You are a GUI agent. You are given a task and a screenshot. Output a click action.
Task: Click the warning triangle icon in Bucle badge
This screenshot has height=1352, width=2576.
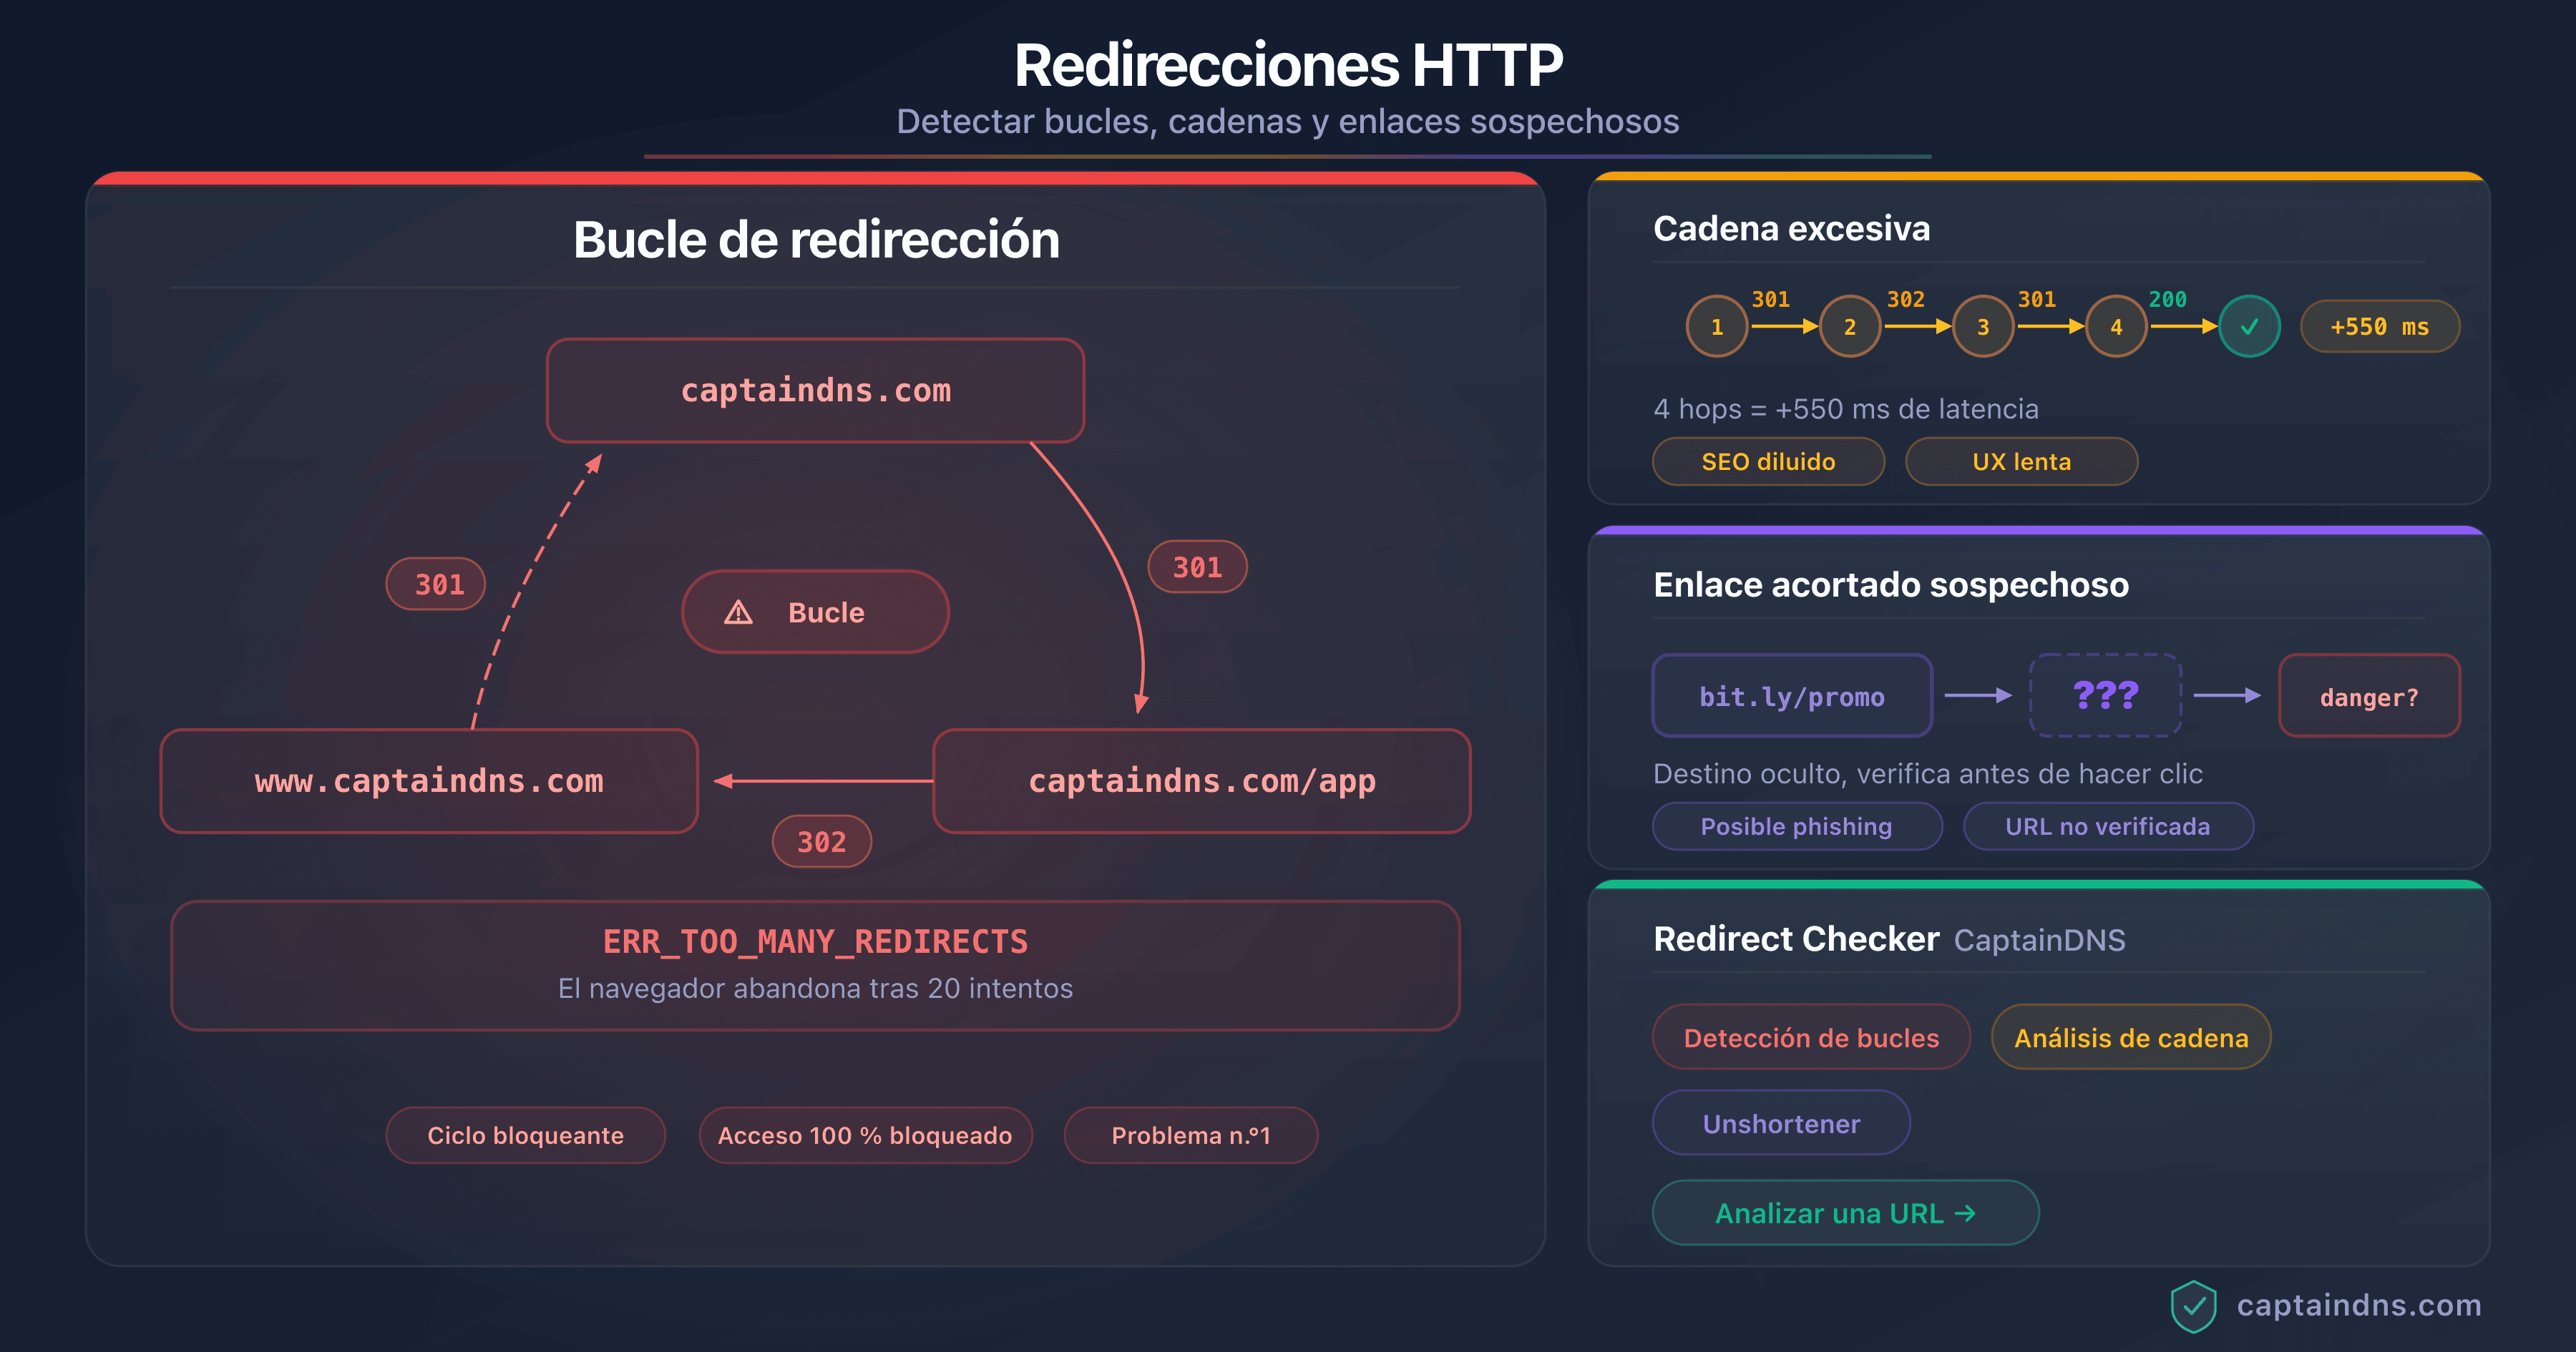coord(738,612)
